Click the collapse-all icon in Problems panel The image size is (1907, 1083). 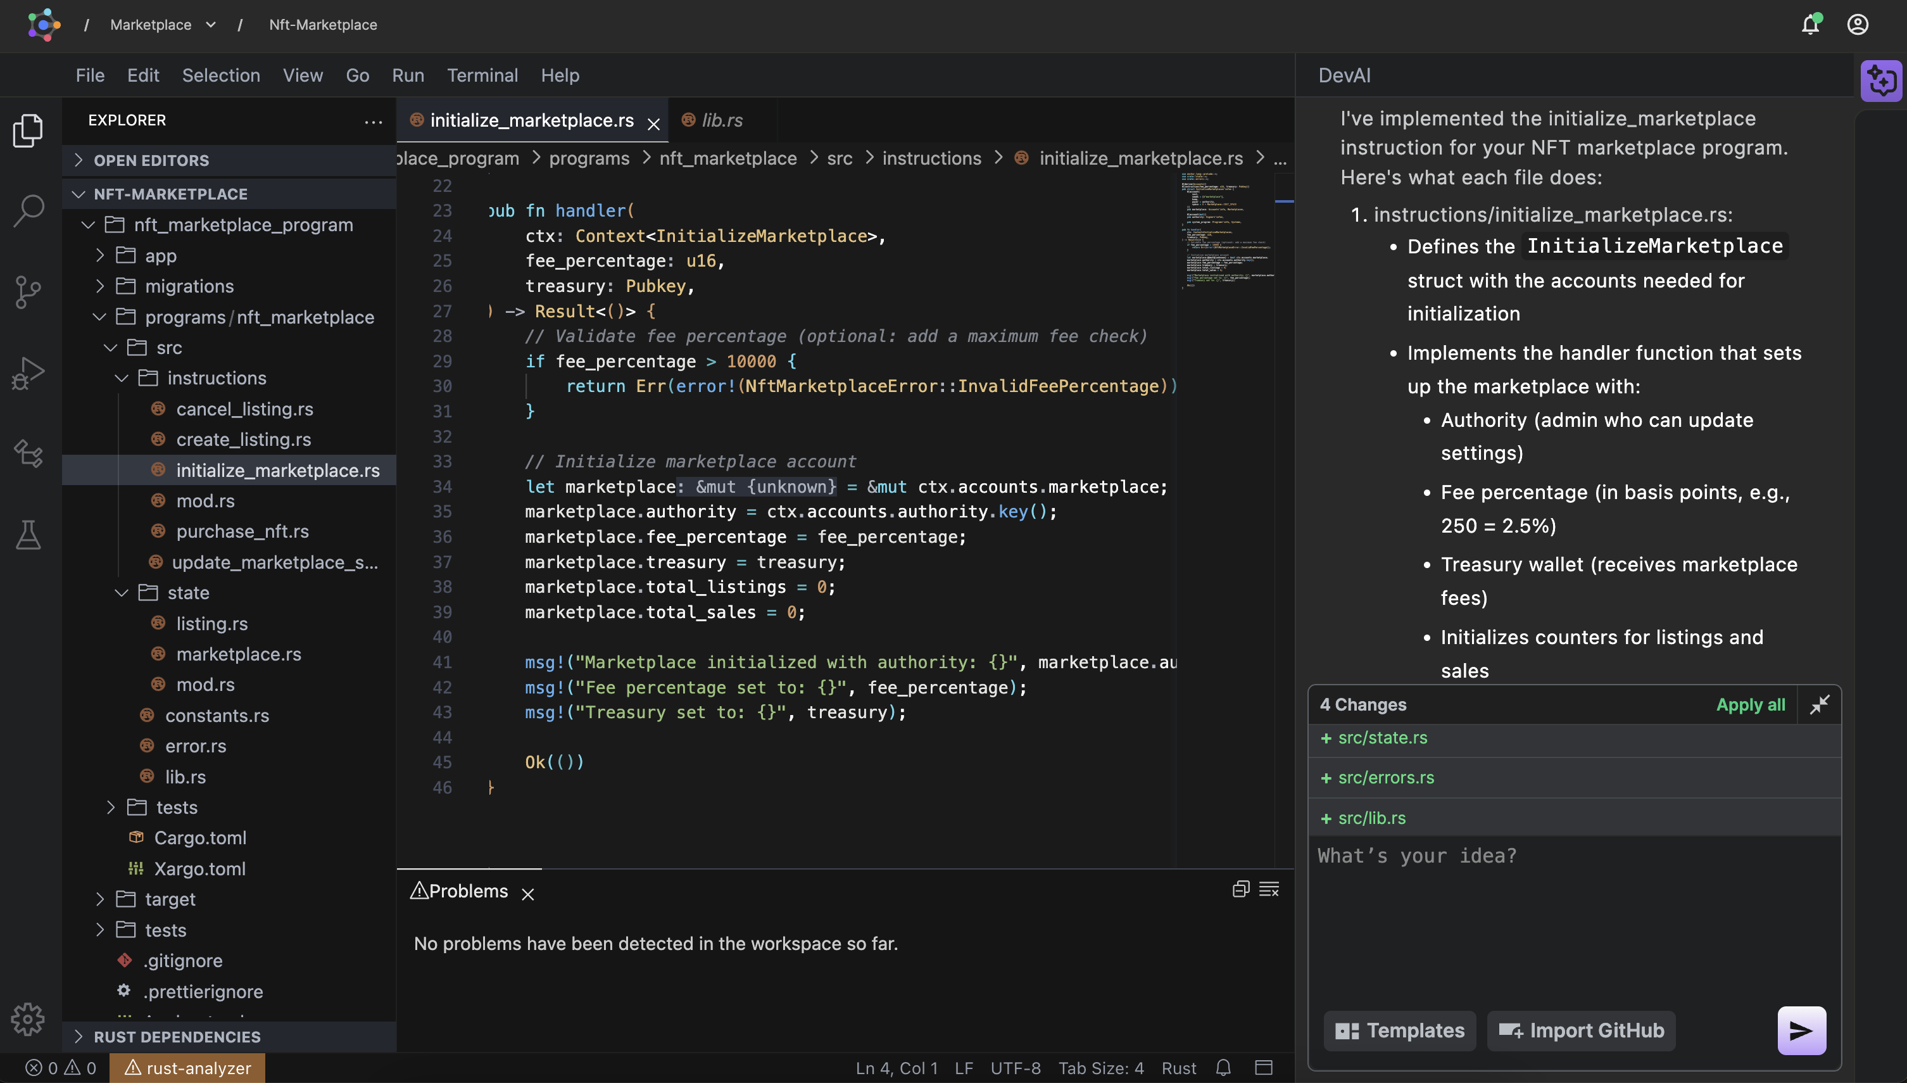(1240, 889)
